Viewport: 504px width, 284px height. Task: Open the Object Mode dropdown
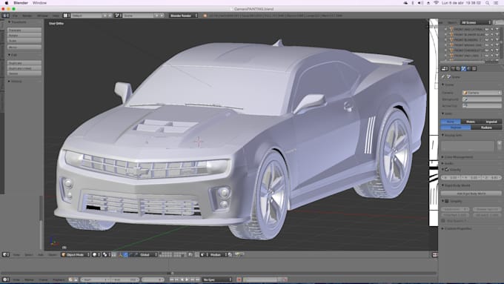click(76, 254)
